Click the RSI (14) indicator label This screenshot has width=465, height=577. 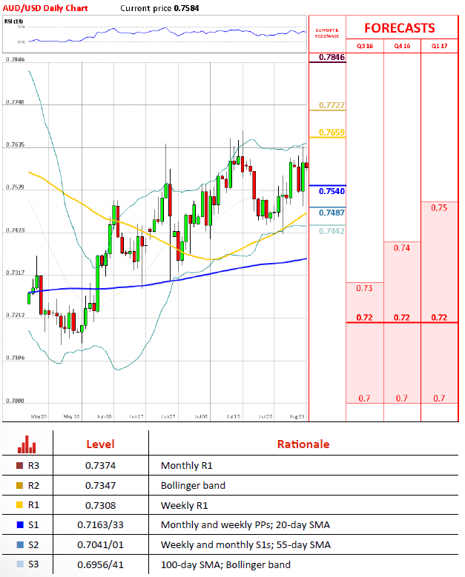(13, 21)
